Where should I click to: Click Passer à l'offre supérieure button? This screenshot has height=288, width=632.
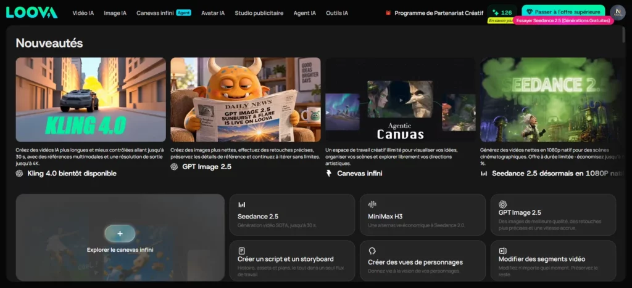[563, 12]
